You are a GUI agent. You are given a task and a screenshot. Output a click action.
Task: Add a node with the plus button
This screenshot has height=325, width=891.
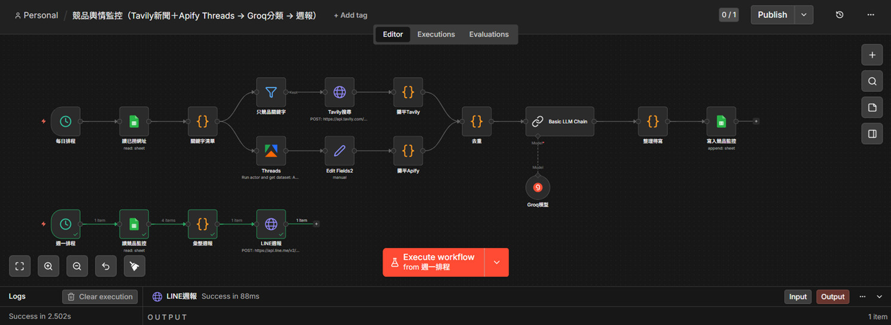pos(872,55)
